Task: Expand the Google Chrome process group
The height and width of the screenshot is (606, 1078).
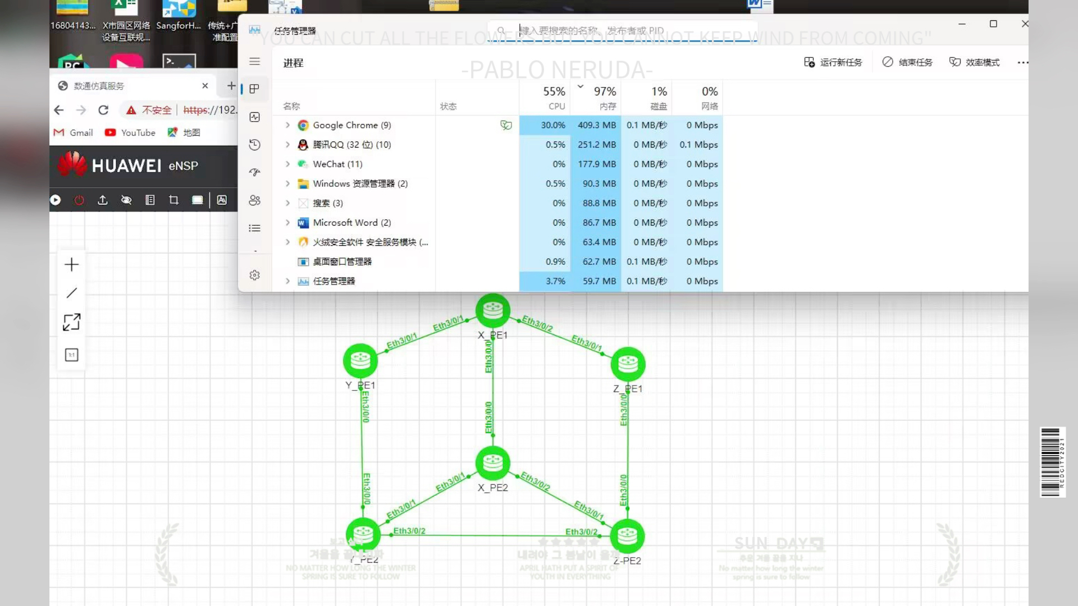Action: pos(287,125)
